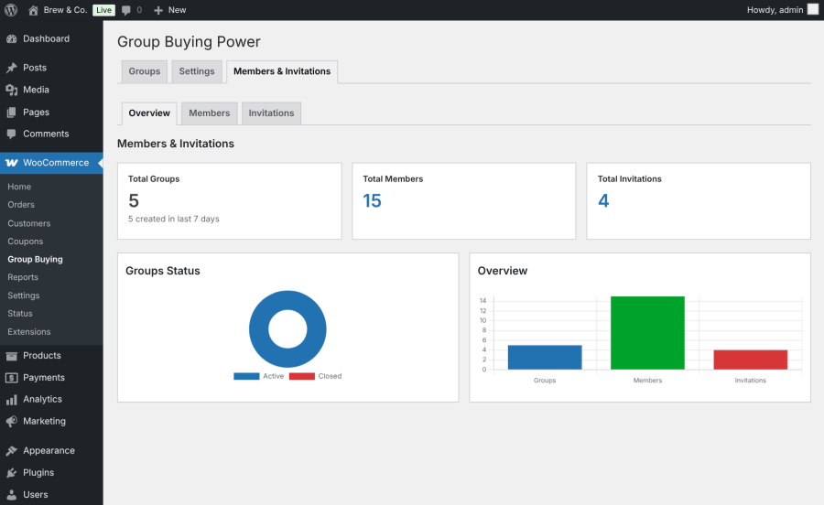The height and width of the screenshot is (505, 824).
Task: Open the Members sub-tab
Action: click(x=209, y=113)
